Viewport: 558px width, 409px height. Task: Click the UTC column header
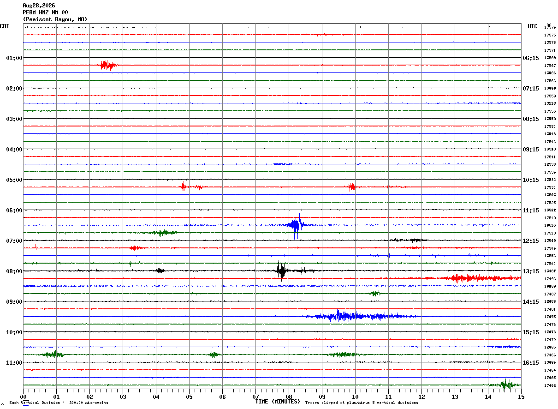tap(533, 26)
